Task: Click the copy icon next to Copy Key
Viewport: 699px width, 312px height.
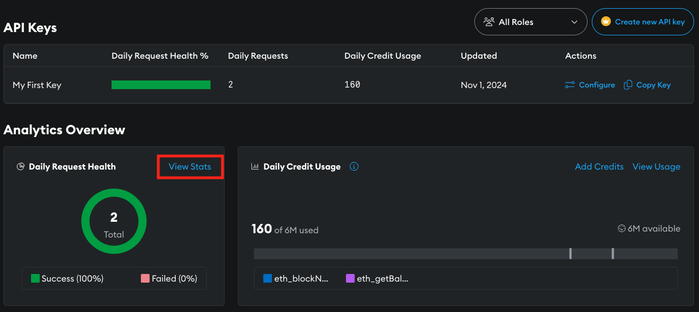Action: point(628,85)
